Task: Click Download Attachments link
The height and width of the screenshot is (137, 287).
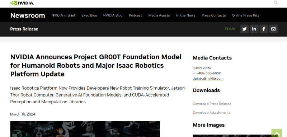Action: [212, 113]
